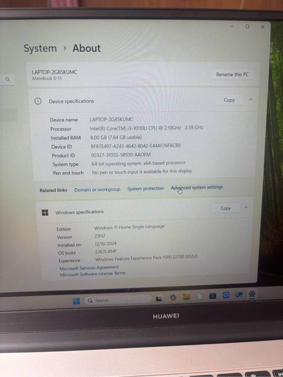The image size is (283, 377).
Task: Launch Copilot from the taskbar
Action: tap(173, 297)
